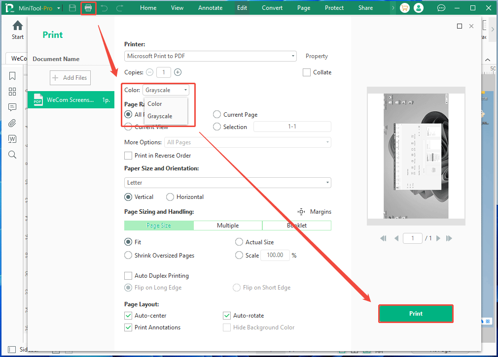Uncheck the Print Annotations checkbox

[128, 327]
